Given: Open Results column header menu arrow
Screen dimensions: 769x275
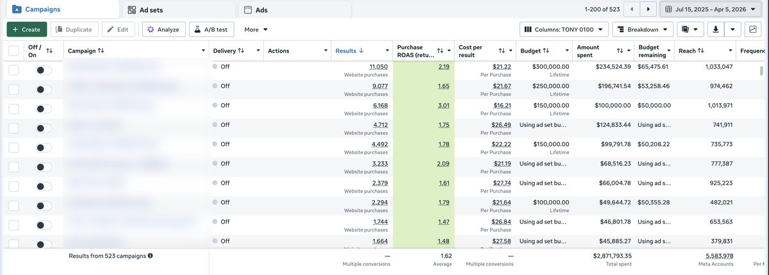Looking at the screenshot, I should coord(387,51).
